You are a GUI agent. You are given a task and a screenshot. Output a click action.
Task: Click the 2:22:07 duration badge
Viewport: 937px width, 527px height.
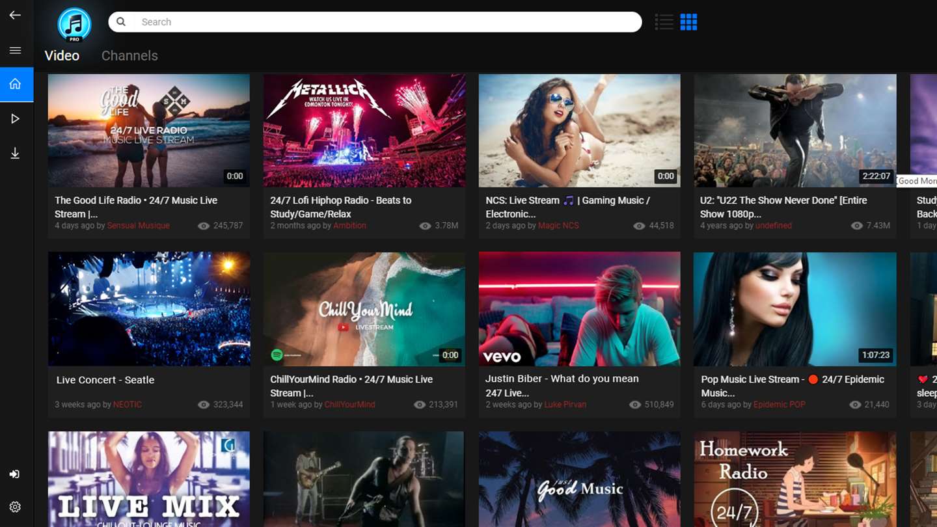tap(876, 176)
